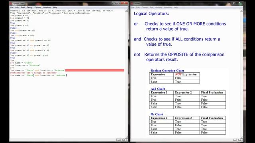
Task: Click the Python Shell scrollbar down arrow
Action: coord(126,137)
